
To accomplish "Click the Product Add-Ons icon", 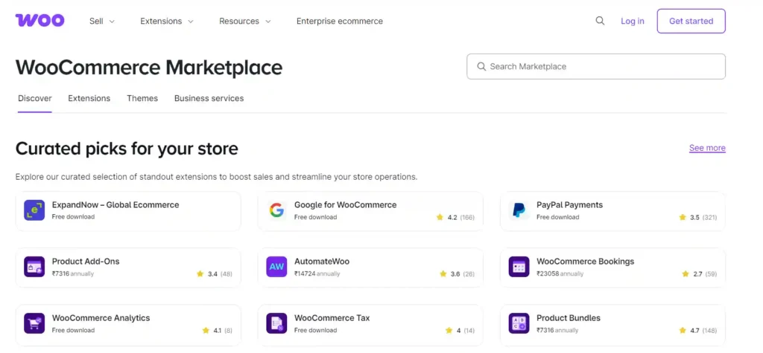I will 34,267.
